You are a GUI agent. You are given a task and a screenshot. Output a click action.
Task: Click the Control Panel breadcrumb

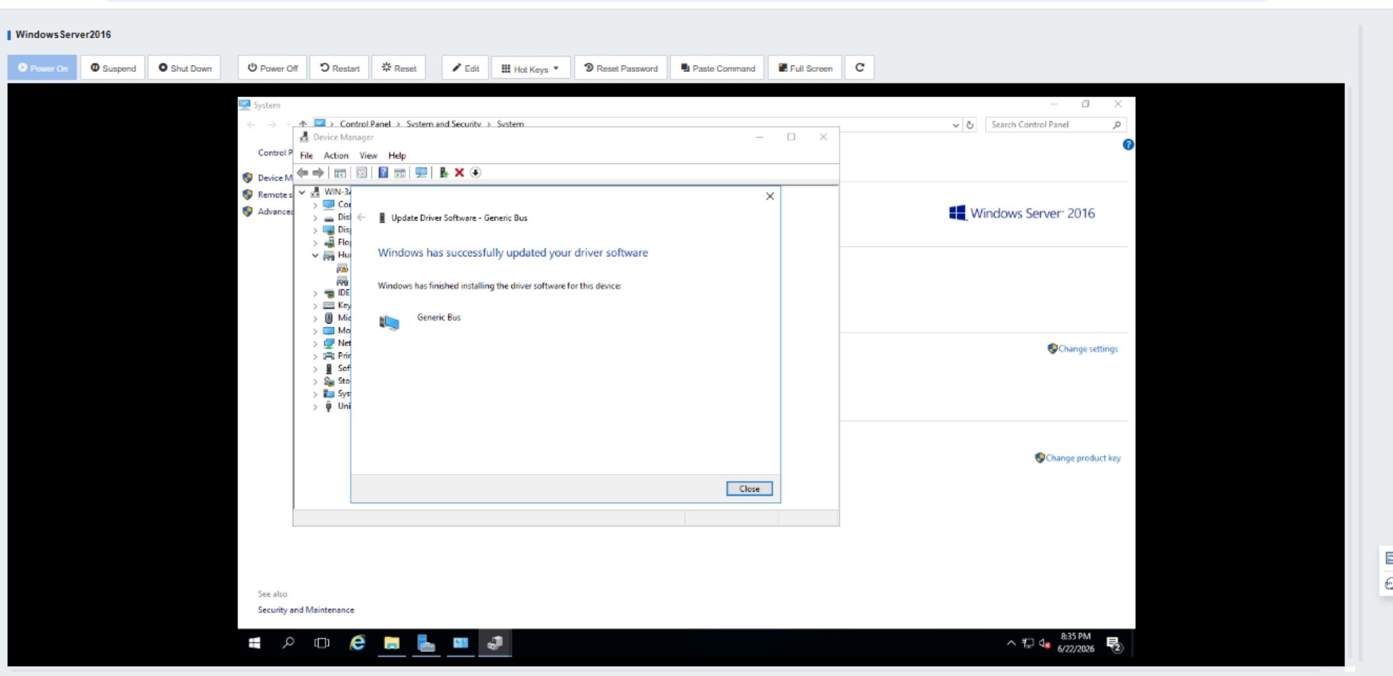tap(365, 124)
